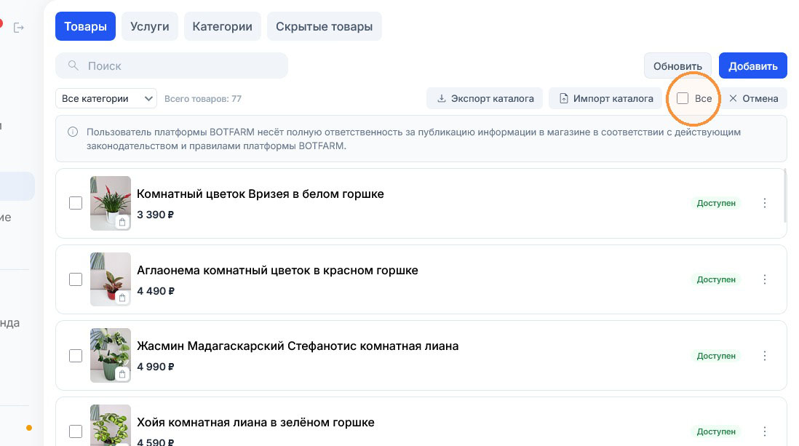Open three-dot menu for Вризея product
The width and height of the screenshot is (799, 446).
(764, 203)
